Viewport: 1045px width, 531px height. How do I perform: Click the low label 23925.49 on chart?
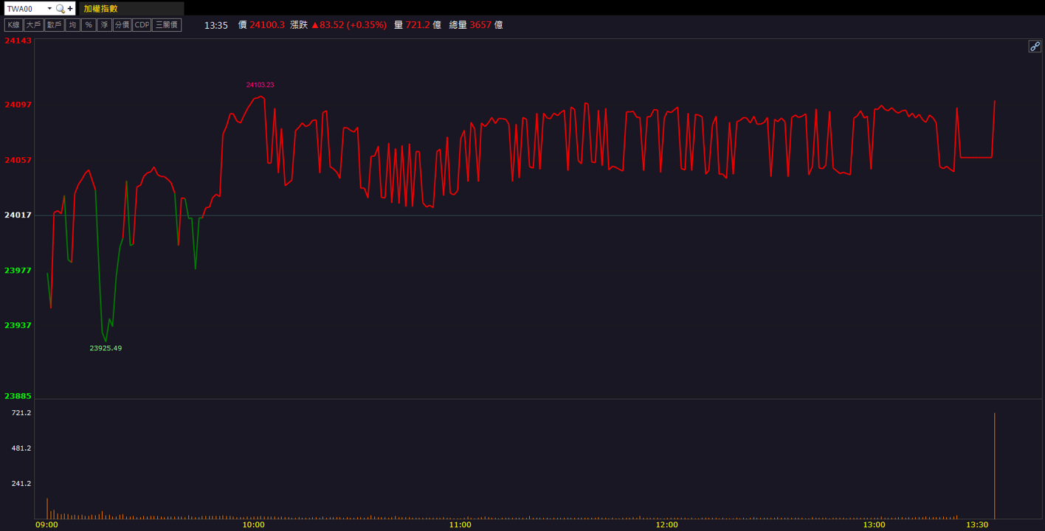pyautogui.click(x=106, y=348)
